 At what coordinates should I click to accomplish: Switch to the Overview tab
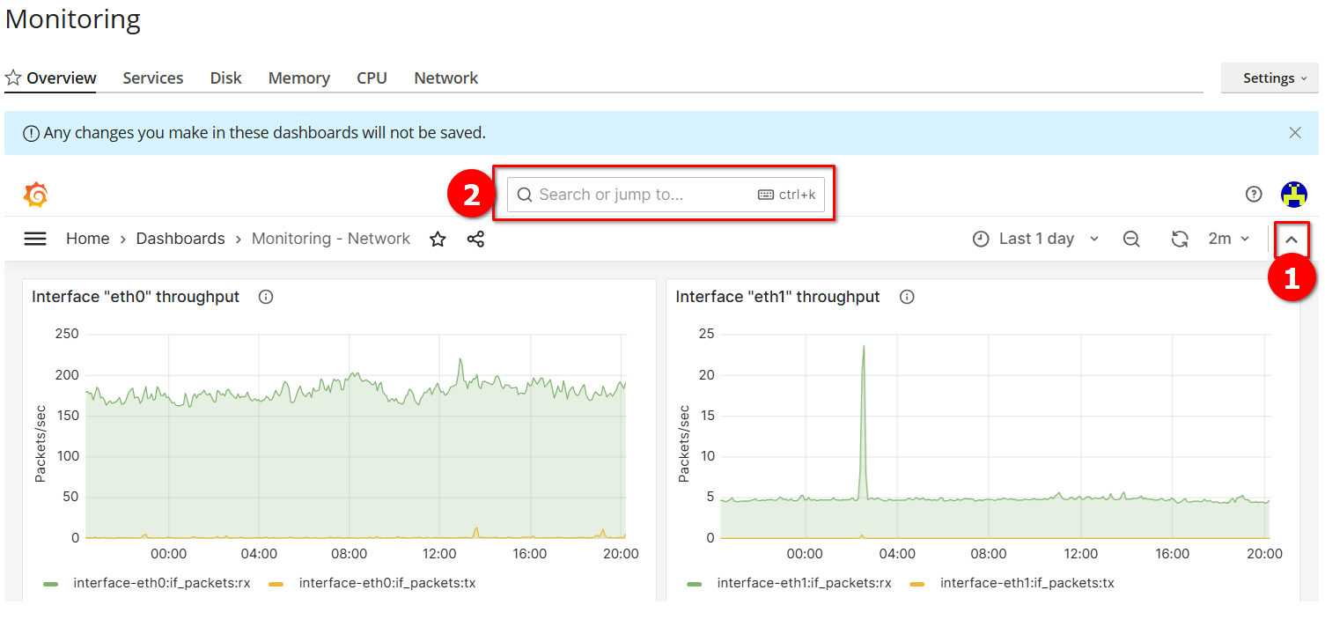62,77
